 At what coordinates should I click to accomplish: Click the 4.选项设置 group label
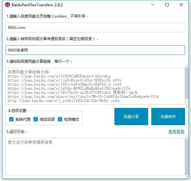pyautogui.click(x=17, y=111)
